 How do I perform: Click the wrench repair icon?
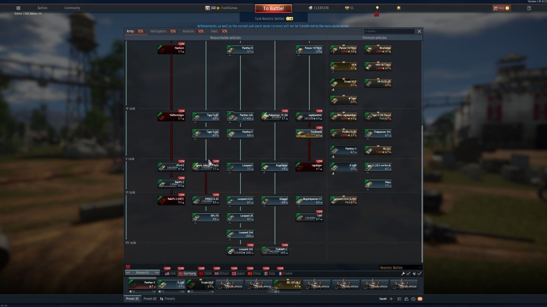coord(403,273)
